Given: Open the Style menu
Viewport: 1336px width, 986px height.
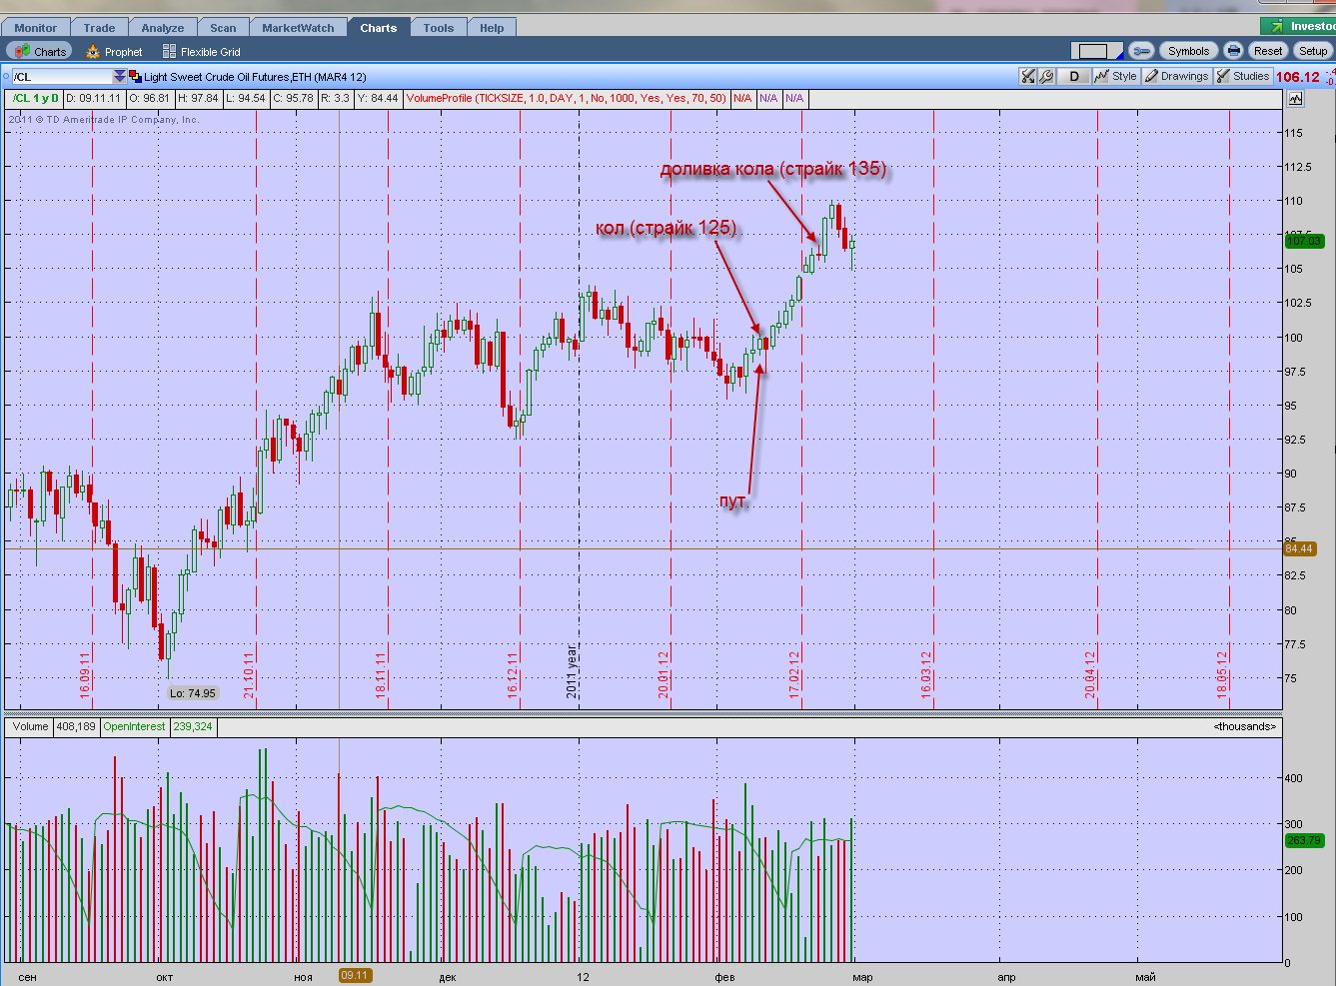Looking at the screenshot, I should click(1115, 77).
